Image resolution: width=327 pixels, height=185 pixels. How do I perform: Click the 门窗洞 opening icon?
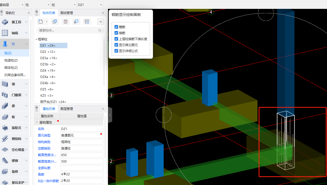5,95
